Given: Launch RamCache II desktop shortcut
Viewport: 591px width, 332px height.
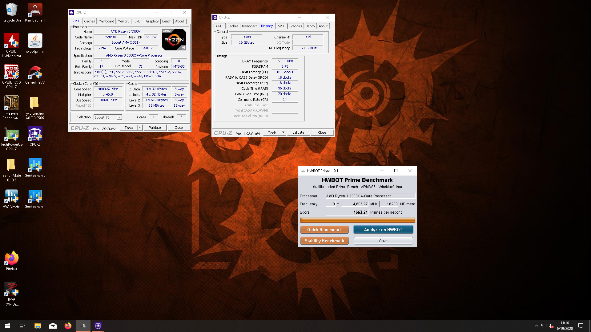Looking at the screenshot, I should tap(35, 12).
